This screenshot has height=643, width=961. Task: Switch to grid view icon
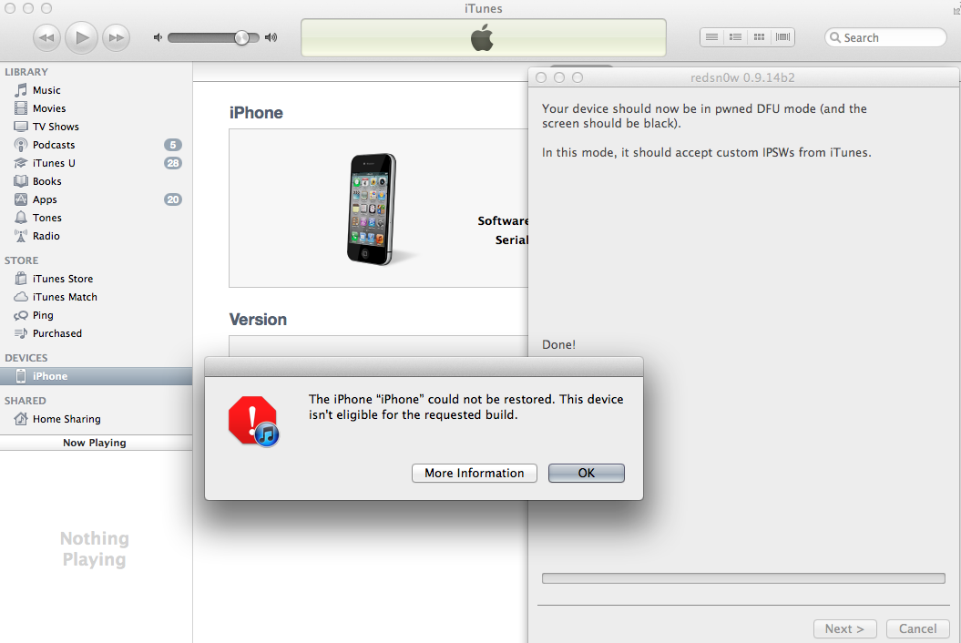759,37
